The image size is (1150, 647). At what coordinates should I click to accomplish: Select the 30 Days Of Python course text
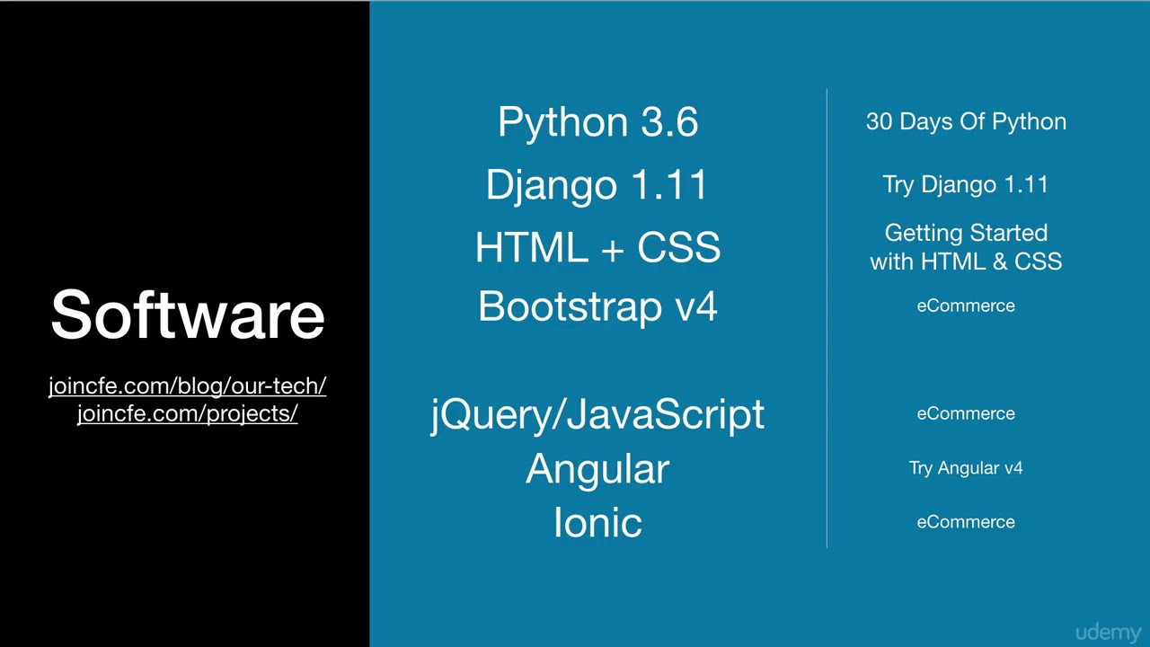(x=966, y=122)
